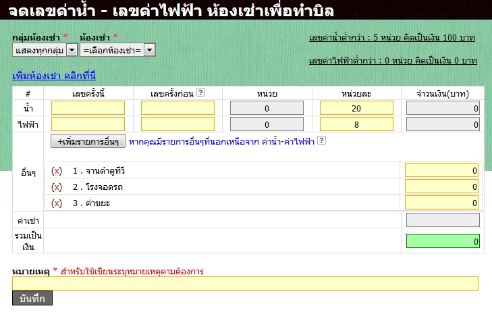The image size is (492, 323).
Task: Remove item 1 จานดำดูทีวี with (x)
Action: (x=57, y=171)
